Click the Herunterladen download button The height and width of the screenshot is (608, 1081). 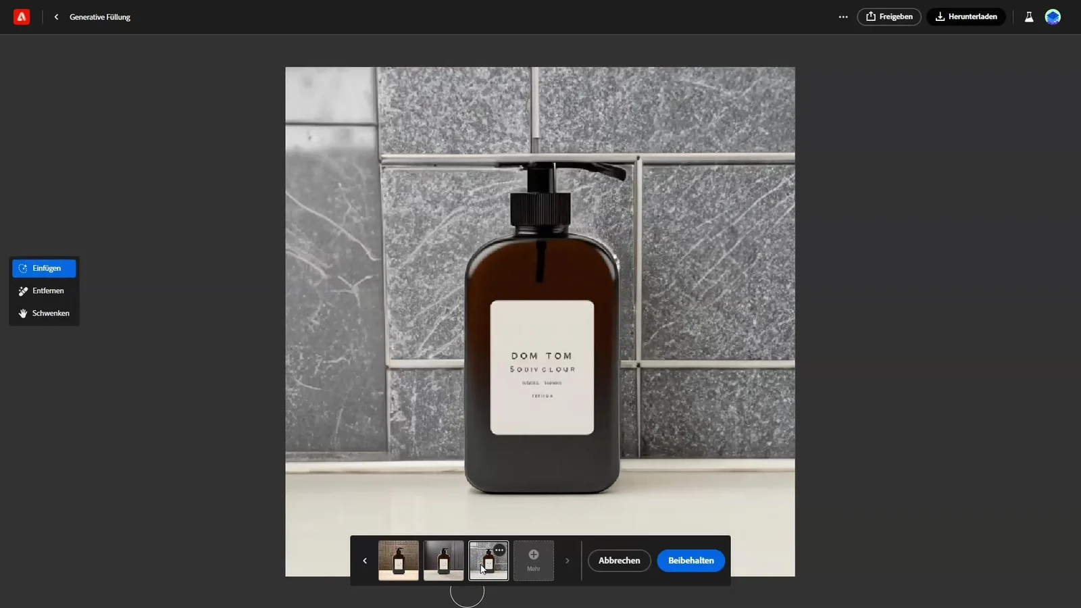pyautogui.click(x=965, y=17)
